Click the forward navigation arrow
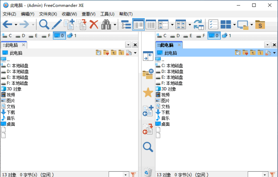The image size is (278, 177). pos(24,24)
